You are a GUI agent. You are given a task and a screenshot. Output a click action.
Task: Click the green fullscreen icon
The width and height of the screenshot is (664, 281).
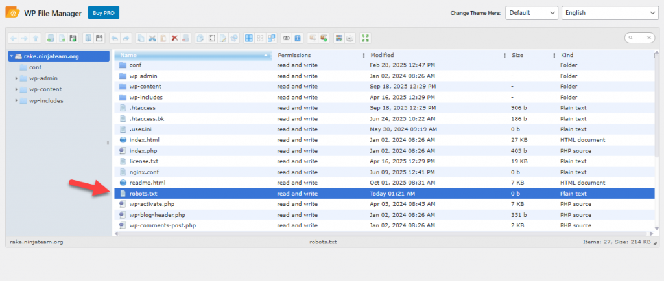pos(366,38)
